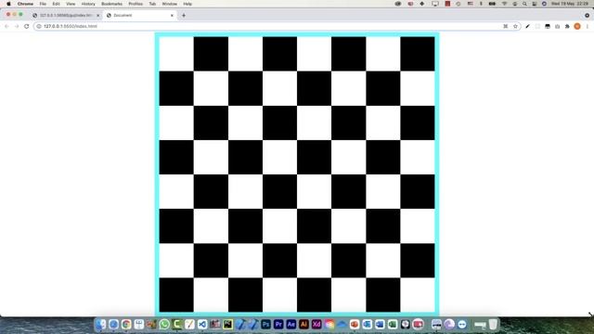Open the File menu
The image size is (594, 334).
point(43,4)
